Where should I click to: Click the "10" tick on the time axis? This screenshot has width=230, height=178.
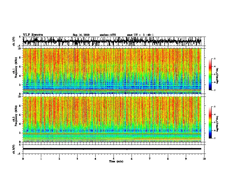pyautogui.click(x=204, y=159)
